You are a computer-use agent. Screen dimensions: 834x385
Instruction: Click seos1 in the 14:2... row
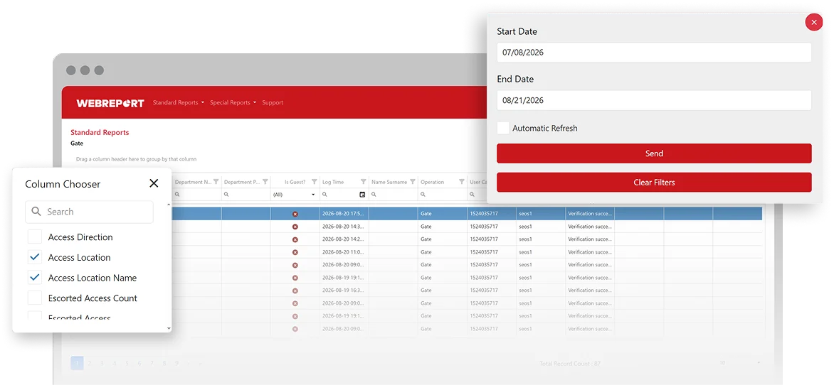pyautogui.click(x=525, y=239)
